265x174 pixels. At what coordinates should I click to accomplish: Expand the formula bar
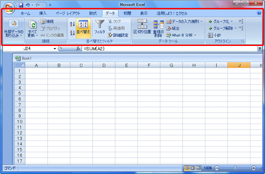pos(260,49)
